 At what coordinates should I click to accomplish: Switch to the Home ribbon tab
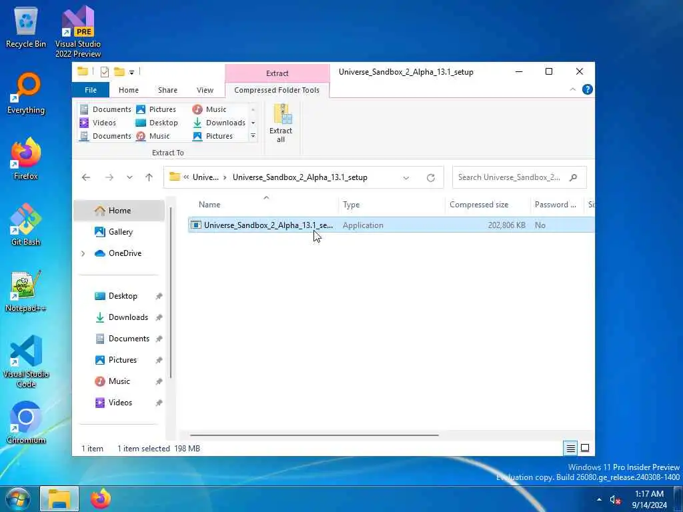129,90
